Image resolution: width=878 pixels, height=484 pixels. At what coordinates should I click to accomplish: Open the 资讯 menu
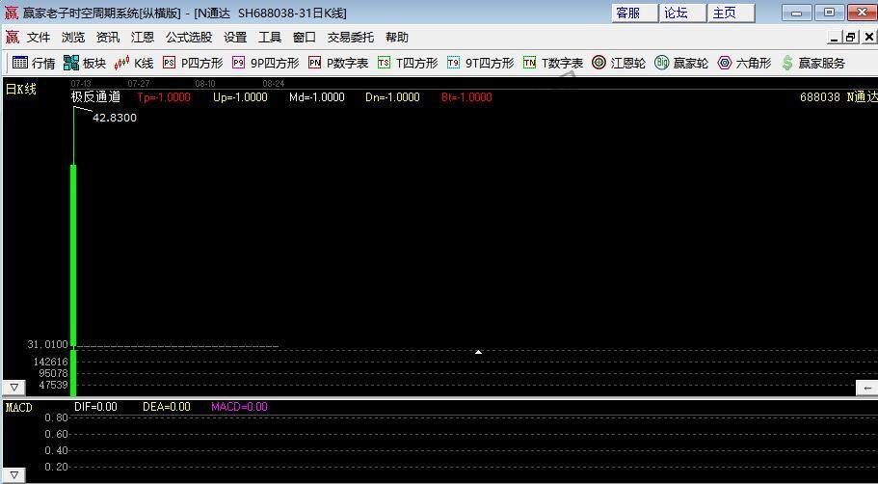point(108,38)
